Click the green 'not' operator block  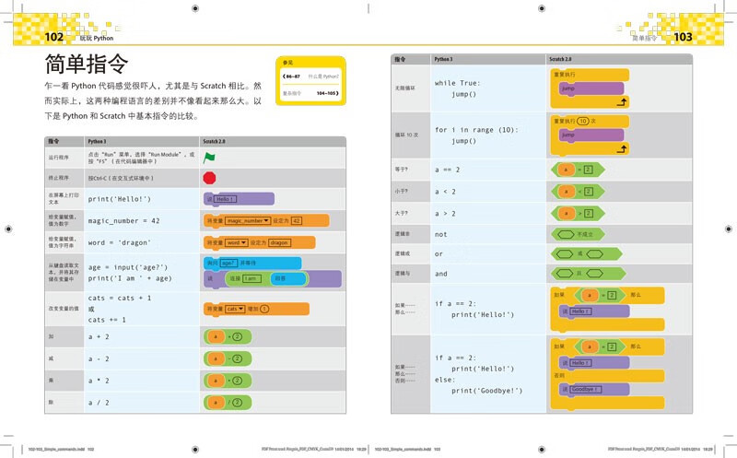click(578, 234)
